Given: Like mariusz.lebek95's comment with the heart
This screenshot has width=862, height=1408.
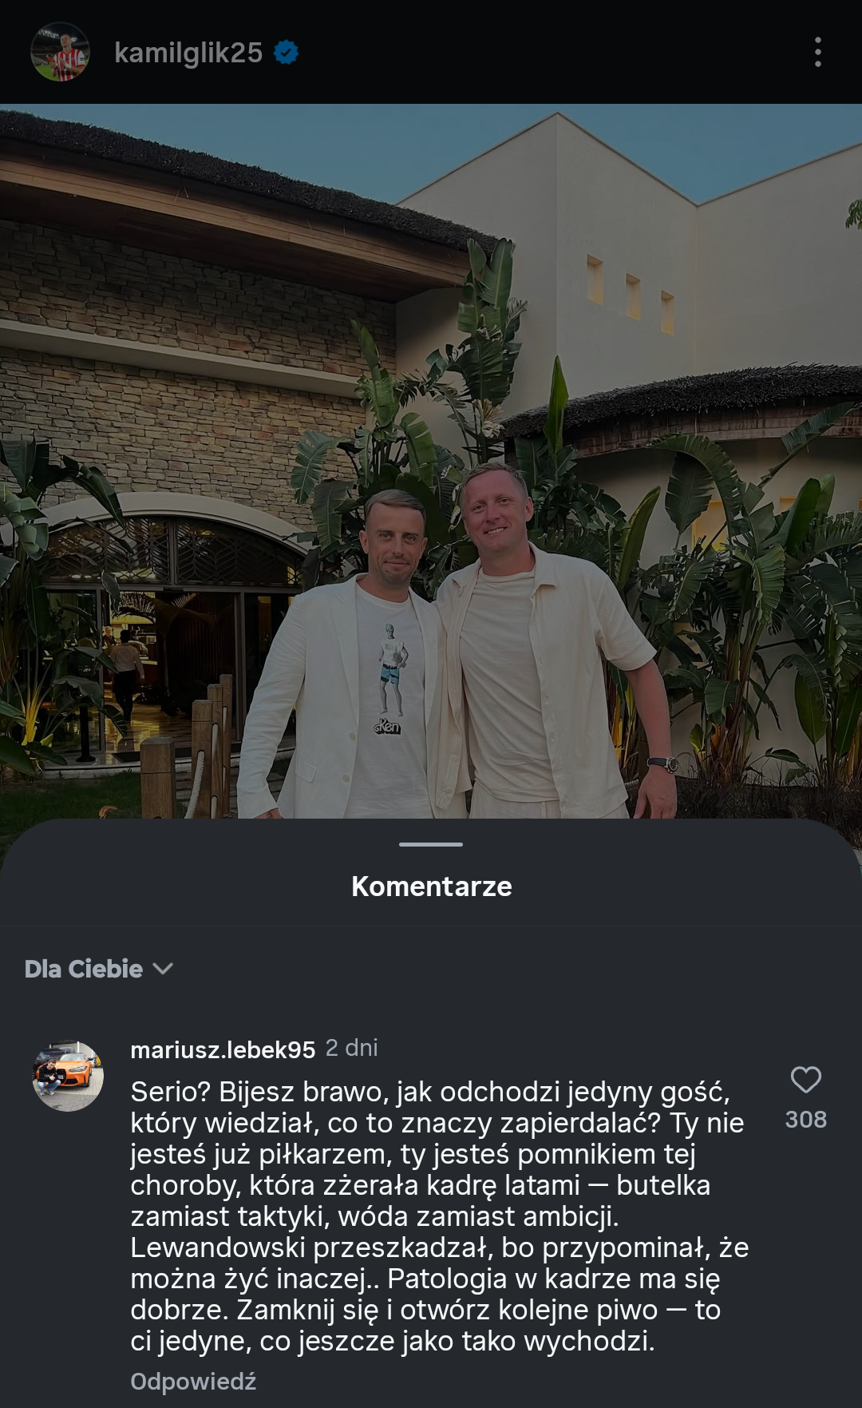Looking at the screenshot, I should (x=805, y=1080).
